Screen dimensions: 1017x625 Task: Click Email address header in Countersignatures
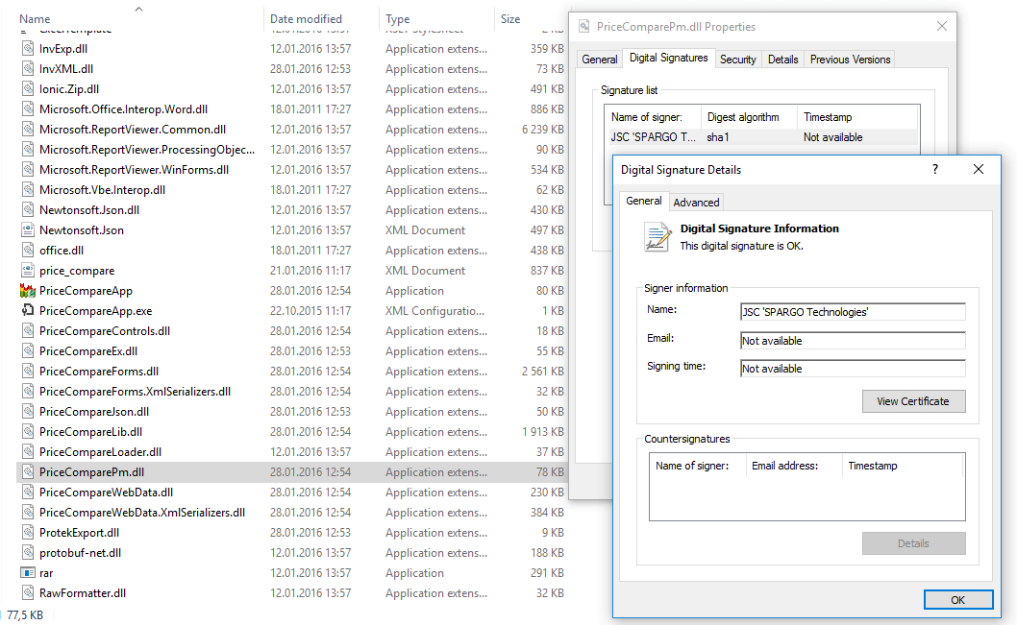793,466
